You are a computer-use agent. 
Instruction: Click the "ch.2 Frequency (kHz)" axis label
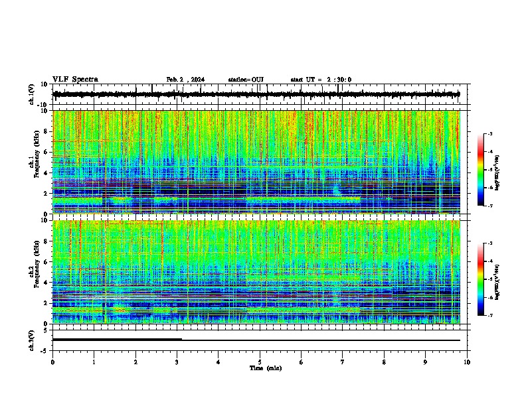35,264
